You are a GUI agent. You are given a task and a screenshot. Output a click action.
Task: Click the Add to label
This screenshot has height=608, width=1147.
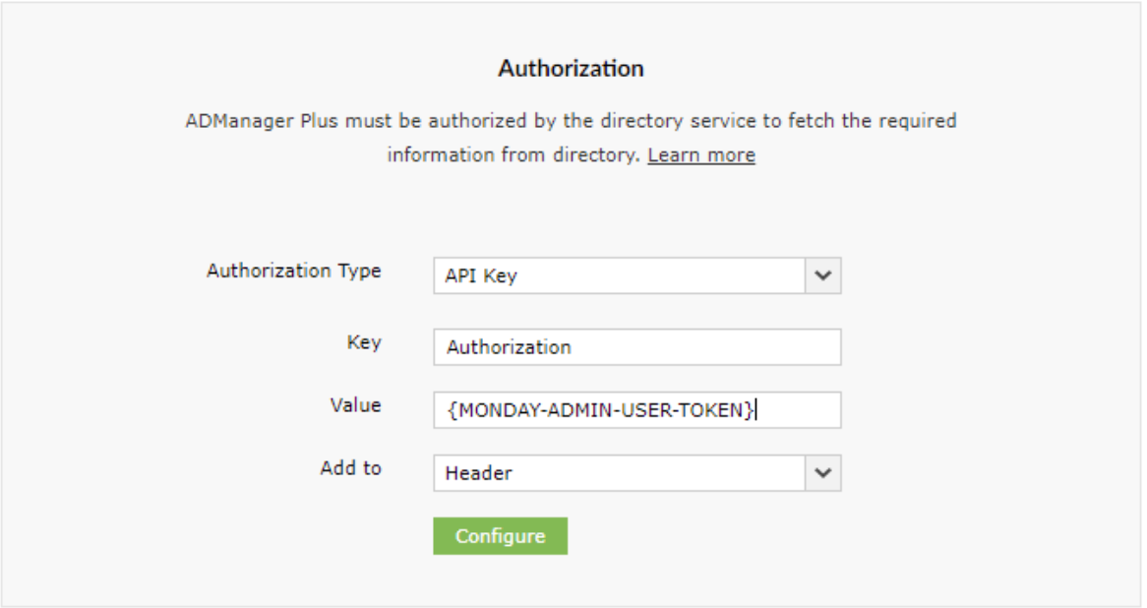coord(350,467)
